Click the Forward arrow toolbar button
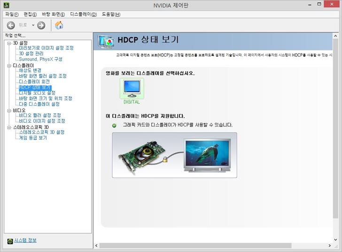This screenshot has width=342, height=252. (41, 25)
